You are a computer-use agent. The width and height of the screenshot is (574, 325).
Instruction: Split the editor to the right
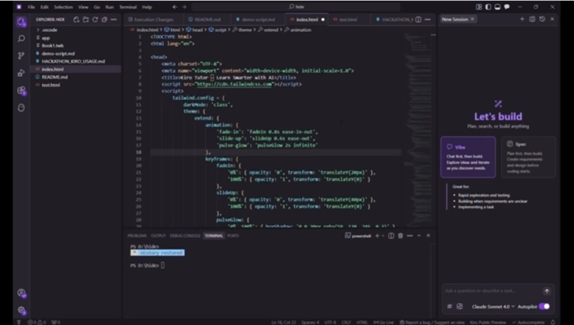(x=418, y=19)
